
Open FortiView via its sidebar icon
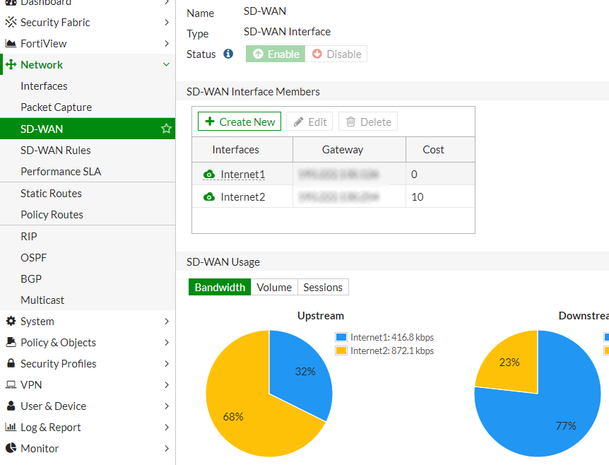point(11,43)
